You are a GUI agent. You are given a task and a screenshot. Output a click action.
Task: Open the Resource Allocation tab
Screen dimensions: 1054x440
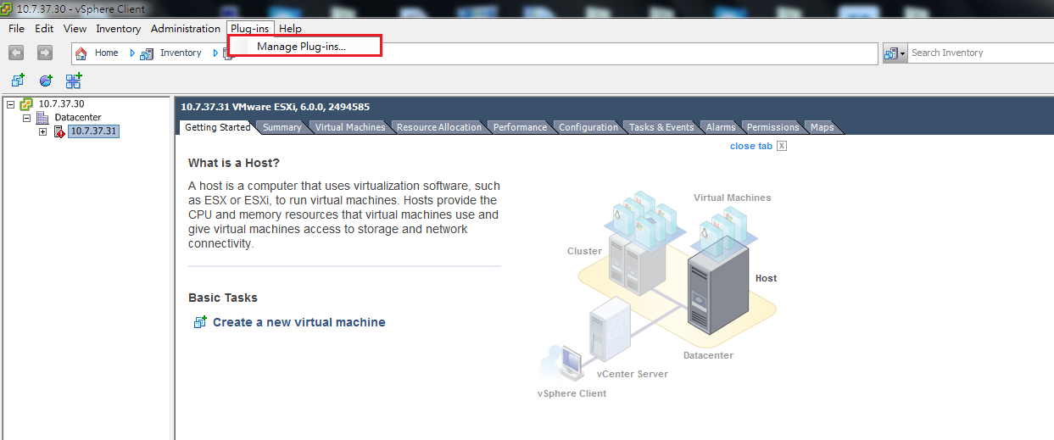pyautogui.click(x=439, y=127)
